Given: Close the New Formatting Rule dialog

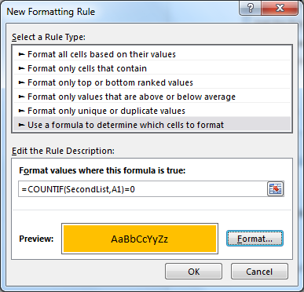Looking at the screenshot, I should coord(280,8).
